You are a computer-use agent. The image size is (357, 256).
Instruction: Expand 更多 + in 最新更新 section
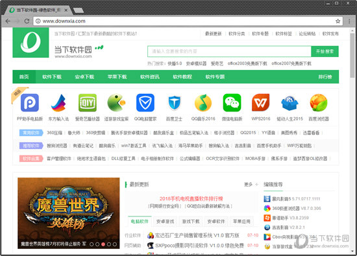[251, 184]
